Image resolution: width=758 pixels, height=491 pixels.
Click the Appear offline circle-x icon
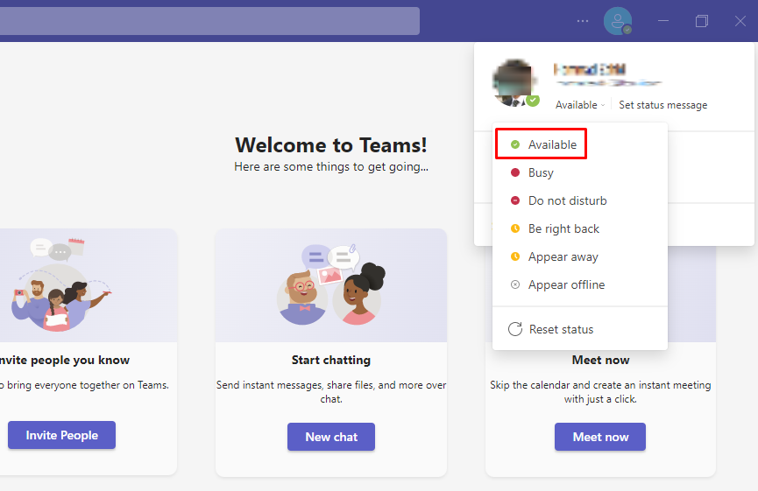[x=515, y=284]
